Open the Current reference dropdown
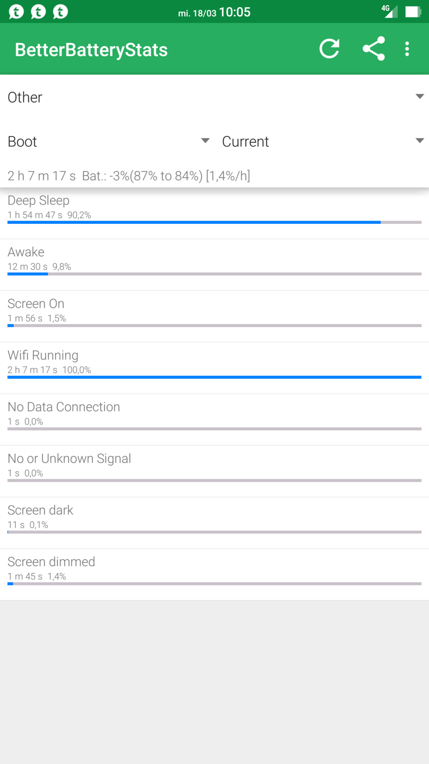The image size is (429, 764). click(x=322, y=141)
